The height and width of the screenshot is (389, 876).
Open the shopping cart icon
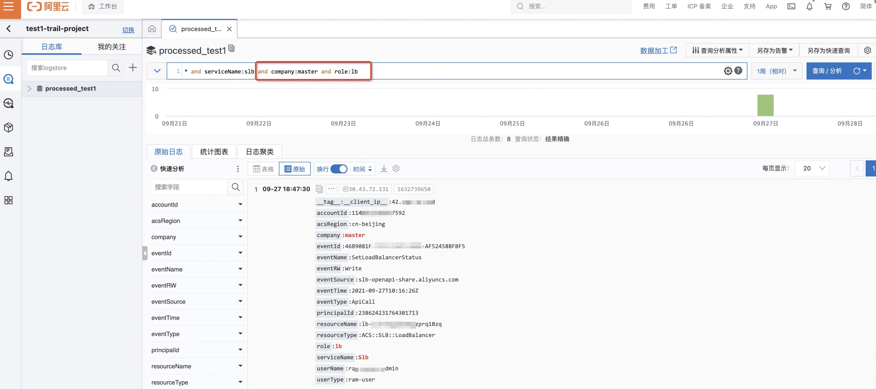click(x=828, y=7)
